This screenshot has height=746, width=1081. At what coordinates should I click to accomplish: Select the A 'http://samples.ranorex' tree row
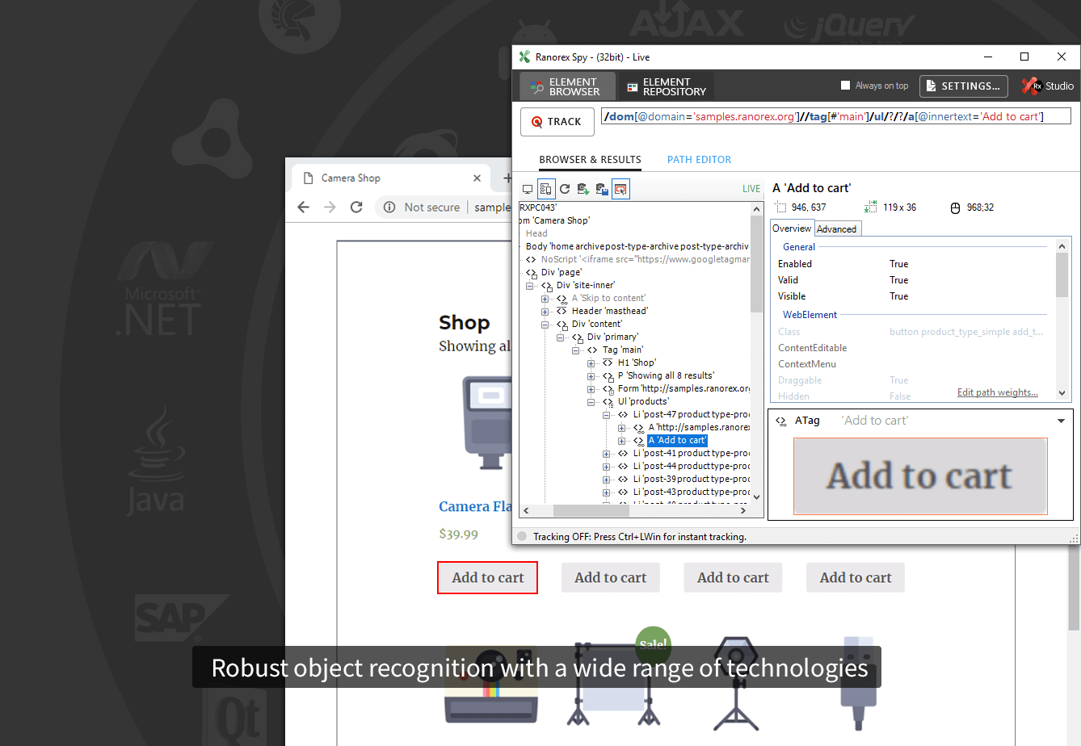[699, 427]
